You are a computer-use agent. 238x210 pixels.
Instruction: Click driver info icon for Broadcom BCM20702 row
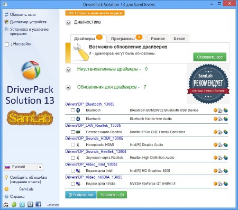pyautogui.click(x=221, y=111)
